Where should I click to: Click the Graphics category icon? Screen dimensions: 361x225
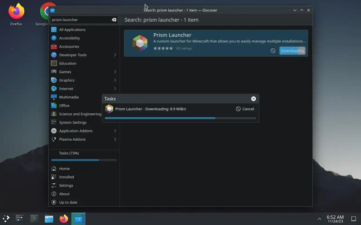click(54, 80)
